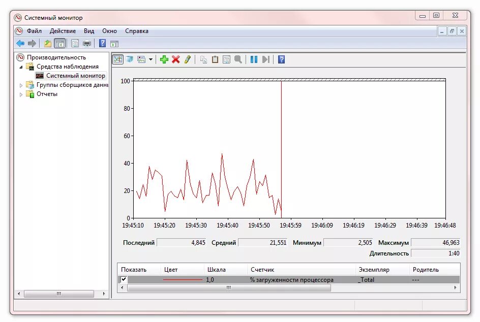Screen dimensions: 480x322
Task: Restore the inner MMC child window
Action: pos(452,31)
